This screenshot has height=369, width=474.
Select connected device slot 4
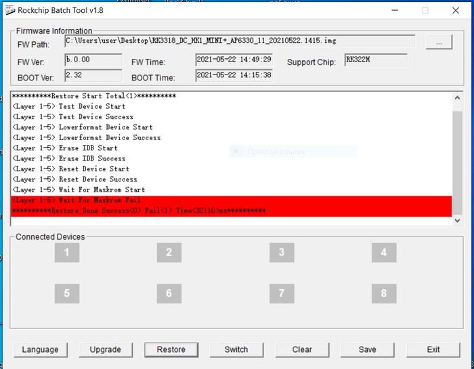click(383, 253)
